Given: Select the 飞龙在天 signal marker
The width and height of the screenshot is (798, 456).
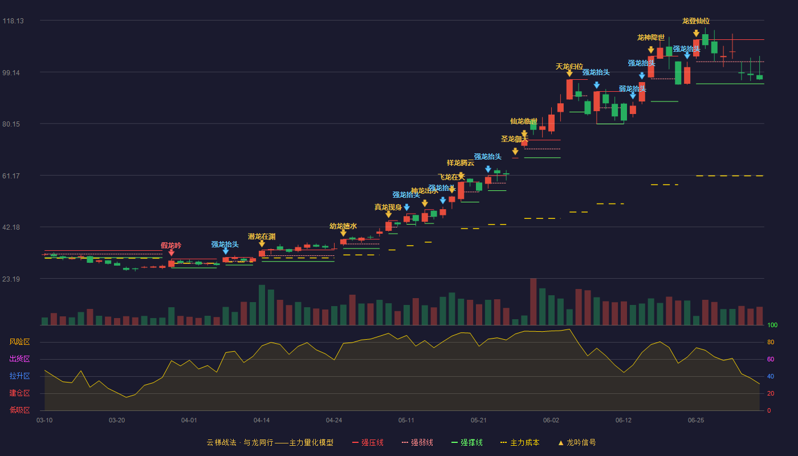Looking at the screenshot, I should tap(452, 190).
